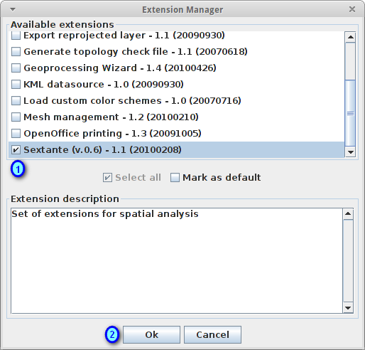
Task: Open the window menu arrow in title bar
Action: tap(13, 9)
